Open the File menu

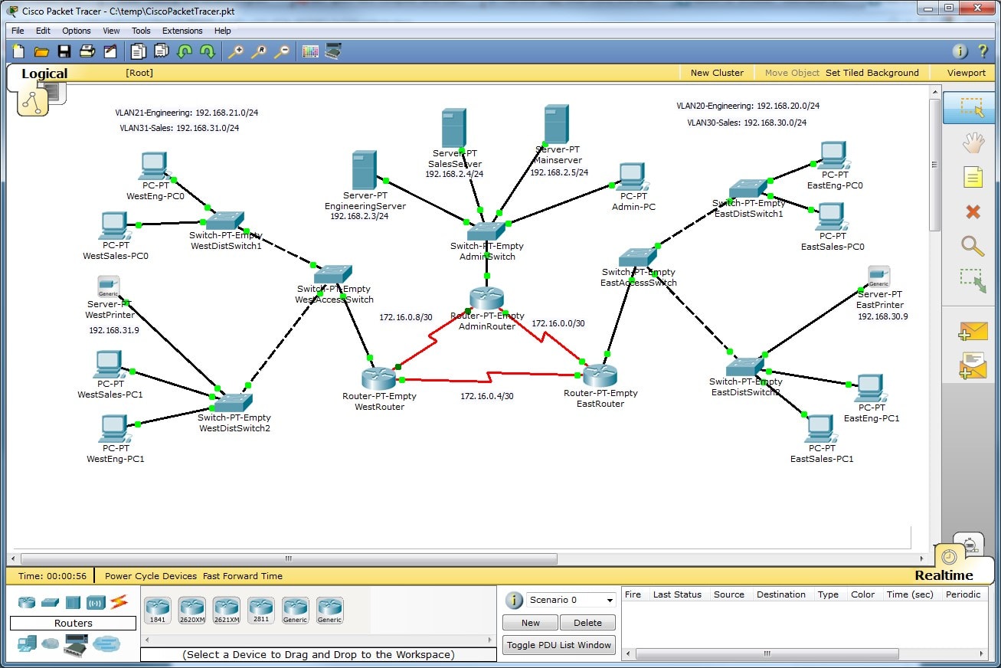click(x=18, y=31)
